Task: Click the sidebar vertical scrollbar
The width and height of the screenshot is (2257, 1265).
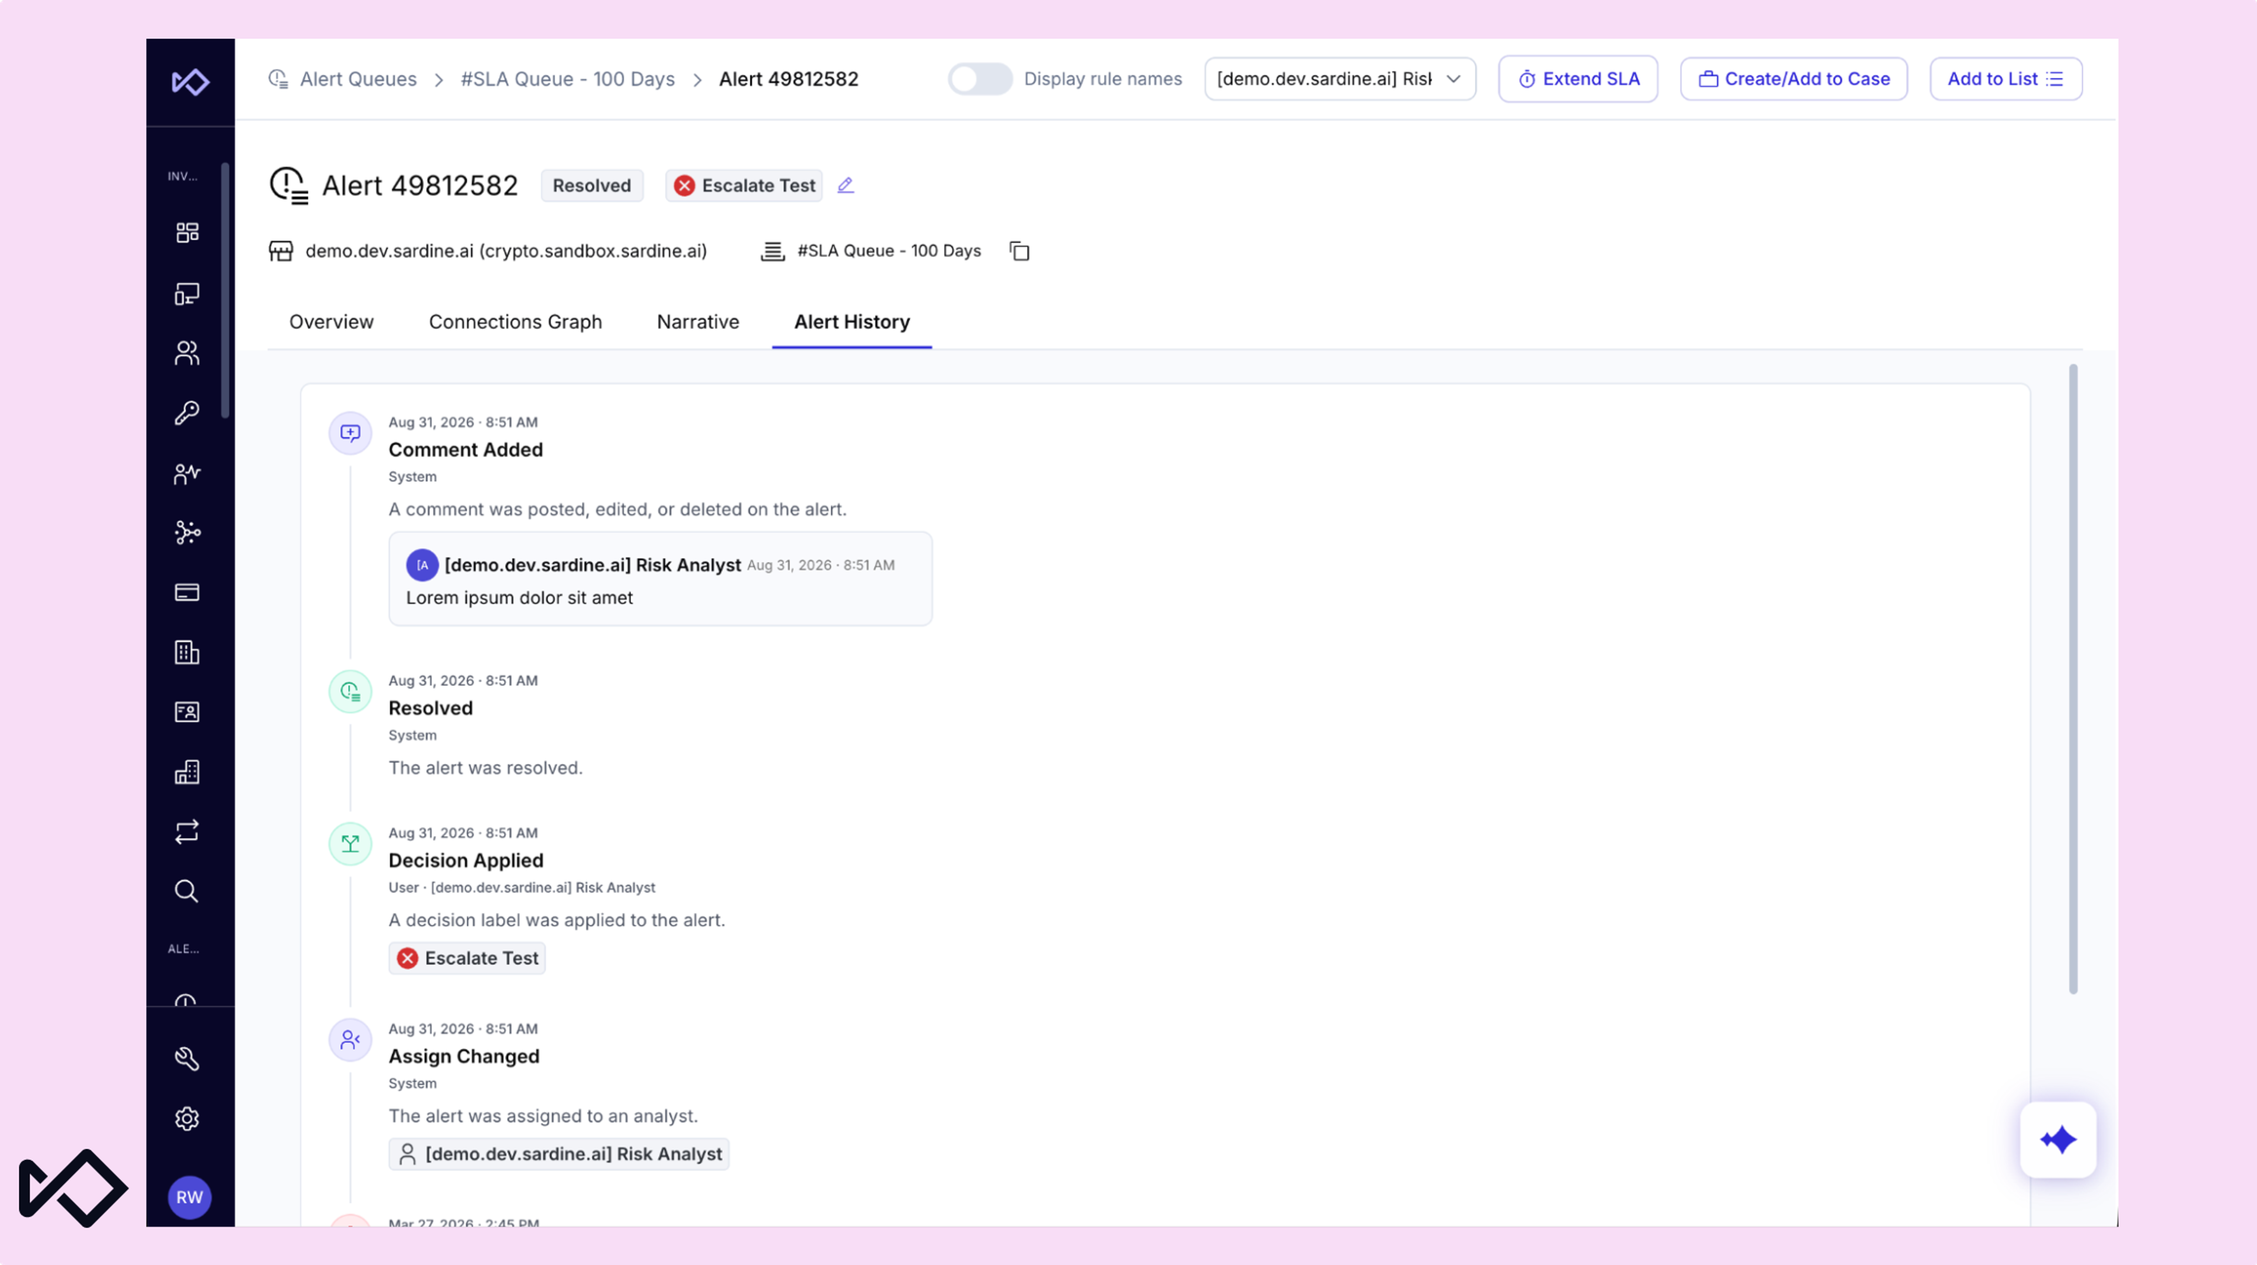Action: click(226, 290)
